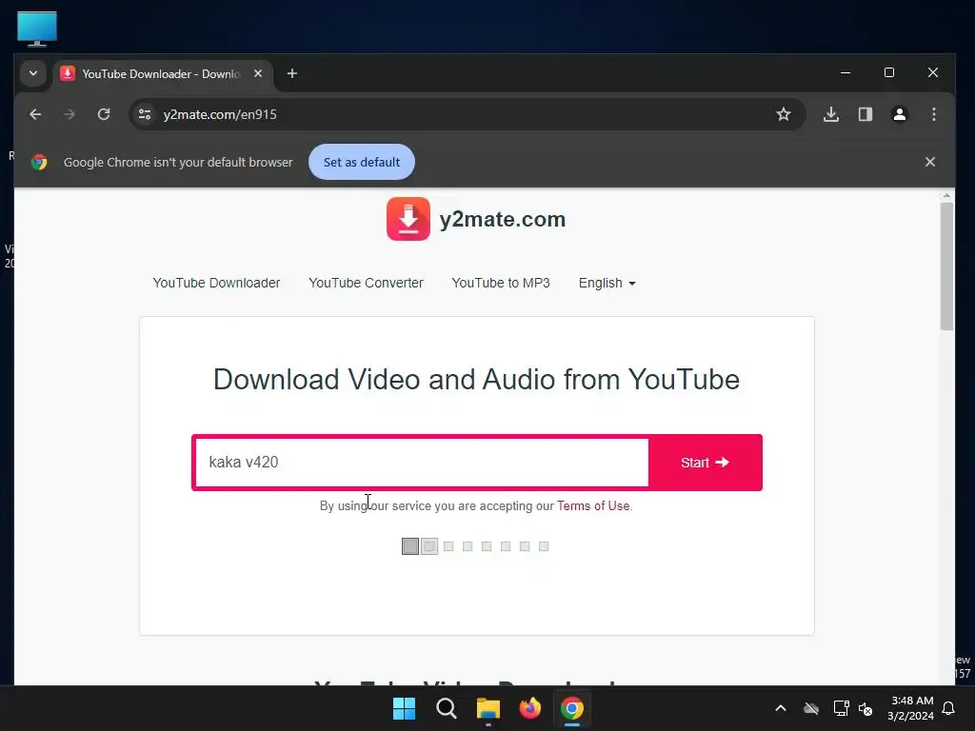975x731 pixels.
Task: Click the browser Back arrow
Action: 35,114
